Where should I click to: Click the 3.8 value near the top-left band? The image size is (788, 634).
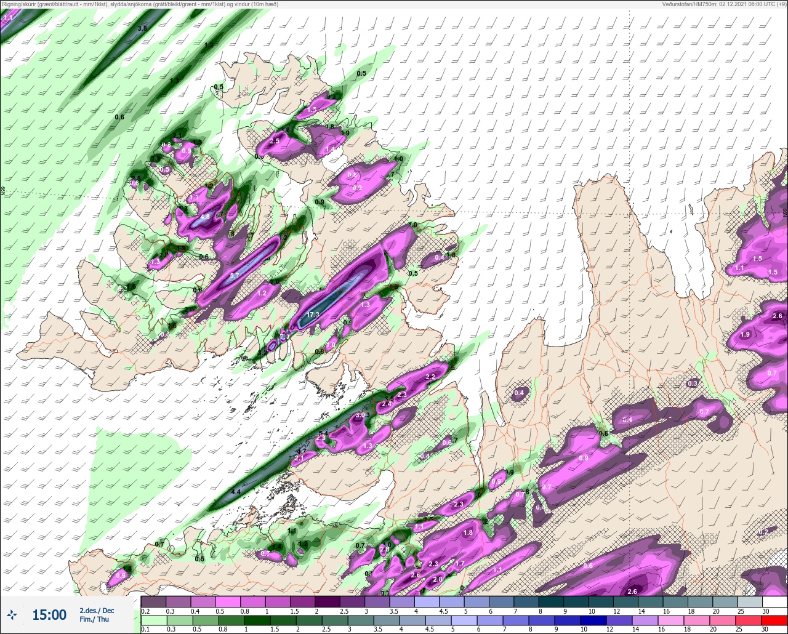(142, 28)
